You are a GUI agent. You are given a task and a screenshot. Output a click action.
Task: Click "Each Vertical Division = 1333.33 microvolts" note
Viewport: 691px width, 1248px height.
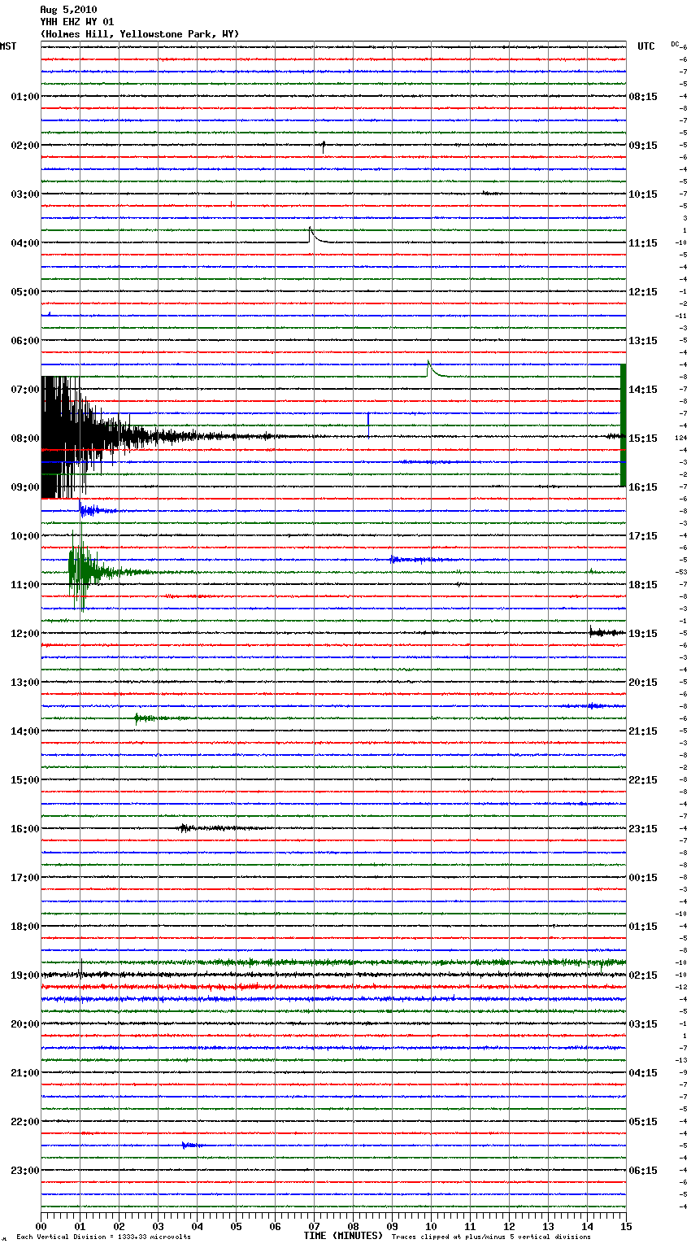103,1237
